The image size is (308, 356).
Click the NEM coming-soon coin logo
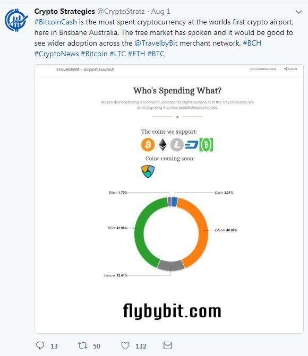(148, 171)
